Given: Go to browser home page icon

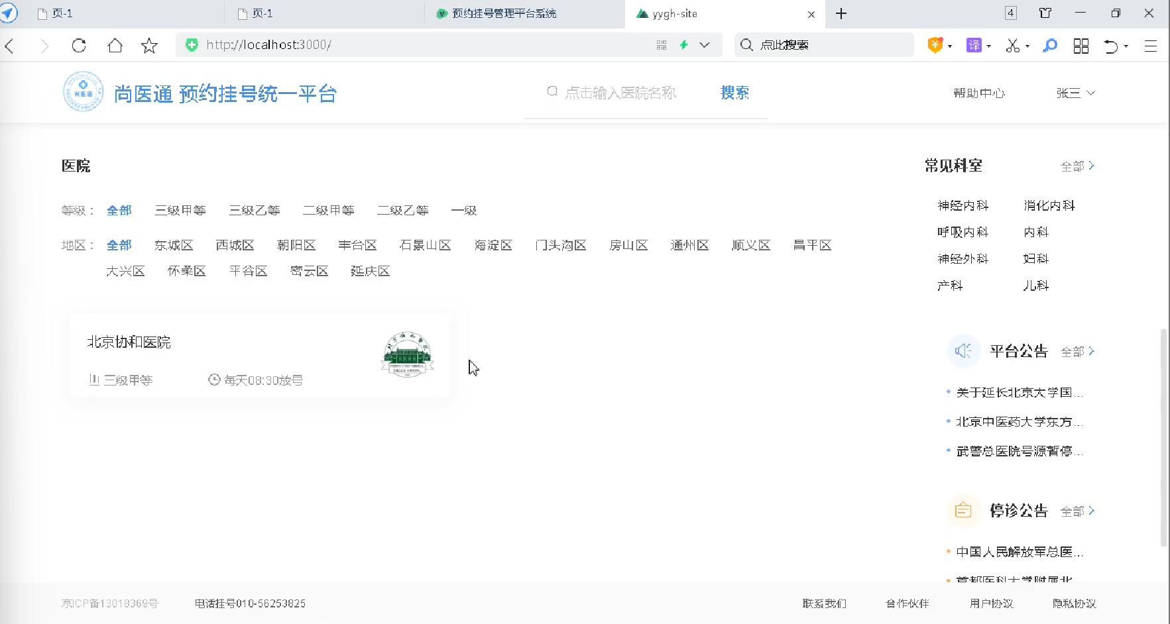Looking at the screenshot, I should [x=115, y=45].
